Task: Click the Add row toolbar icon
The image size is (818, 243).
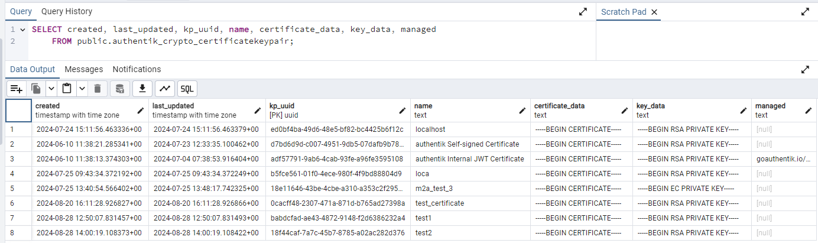Action: point(17,89)
